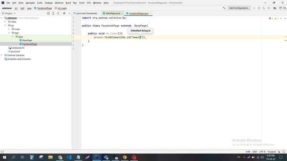The height and width of the screenshot is (161, 287).
Task: Click the yellow warning indicator in editor
Action: click(x=276, y=18)
